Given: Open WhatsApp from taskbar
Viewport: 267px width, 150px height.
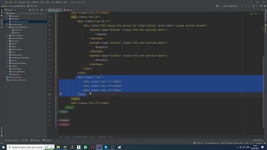Looking at the screenshot, I should click(x=86, y=147).
